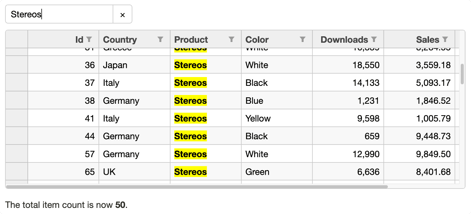The image size is (471, 214).
Task: Open the Downloads column filter icon
Action: 374,39
